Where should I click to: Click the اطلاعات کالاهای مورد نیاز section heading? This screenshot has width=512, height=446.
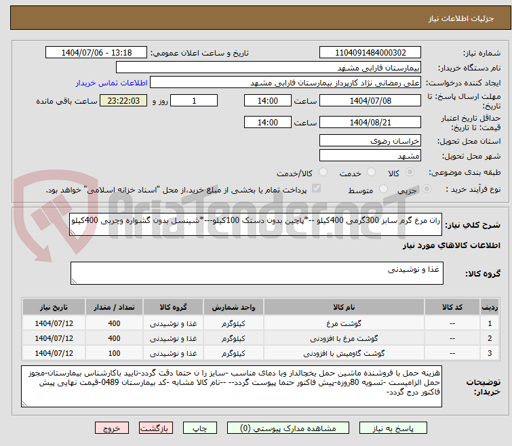point(451,245)
